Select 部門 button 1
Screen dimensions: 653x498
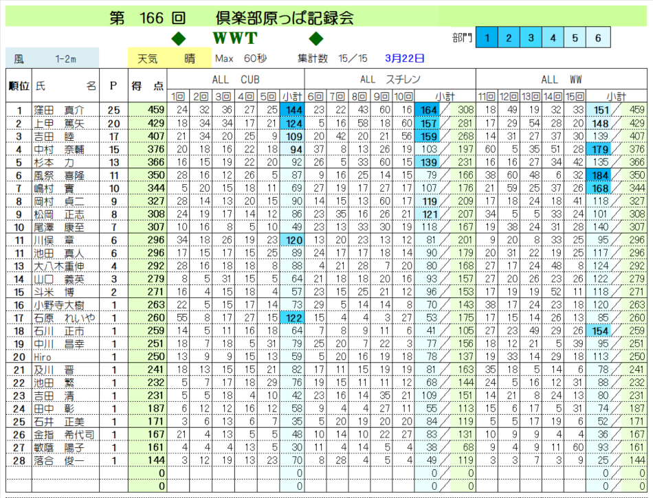point(487,38)
